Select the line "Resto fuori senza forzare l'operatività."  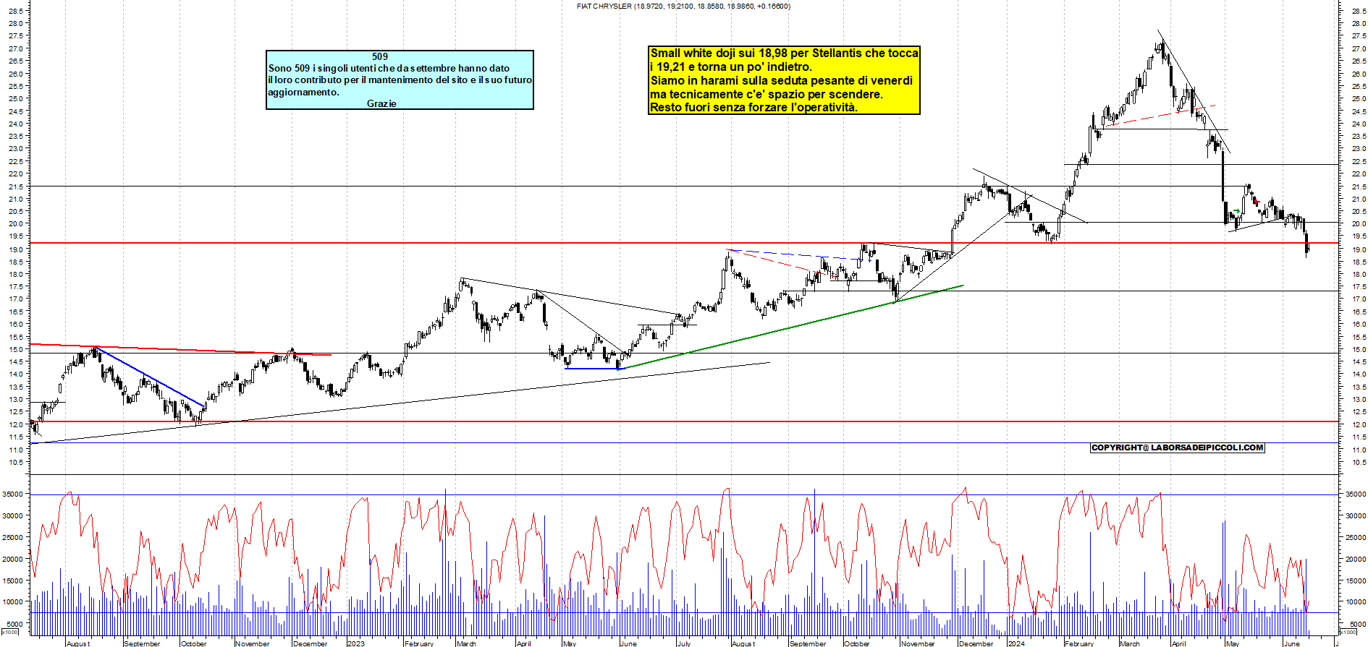753,107
